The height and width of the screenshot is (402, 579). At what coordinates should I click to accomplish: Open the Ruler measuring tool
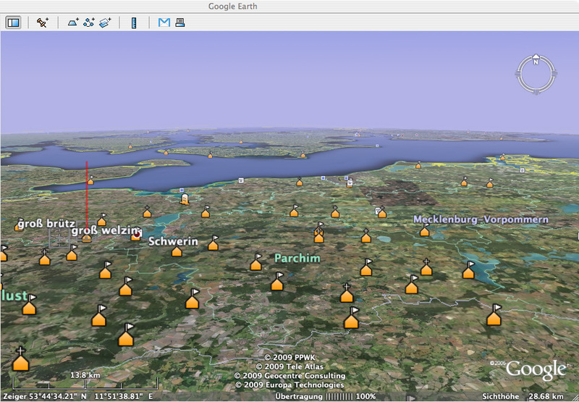[134, 22]
